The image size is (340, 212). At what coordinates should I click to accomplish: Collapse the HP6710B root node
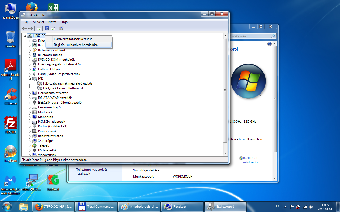(25, 36)
